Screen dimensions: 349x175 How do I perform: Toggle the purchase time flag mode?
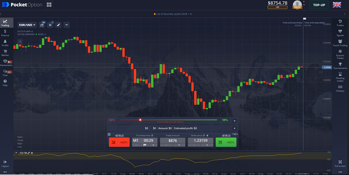point(145,145)
